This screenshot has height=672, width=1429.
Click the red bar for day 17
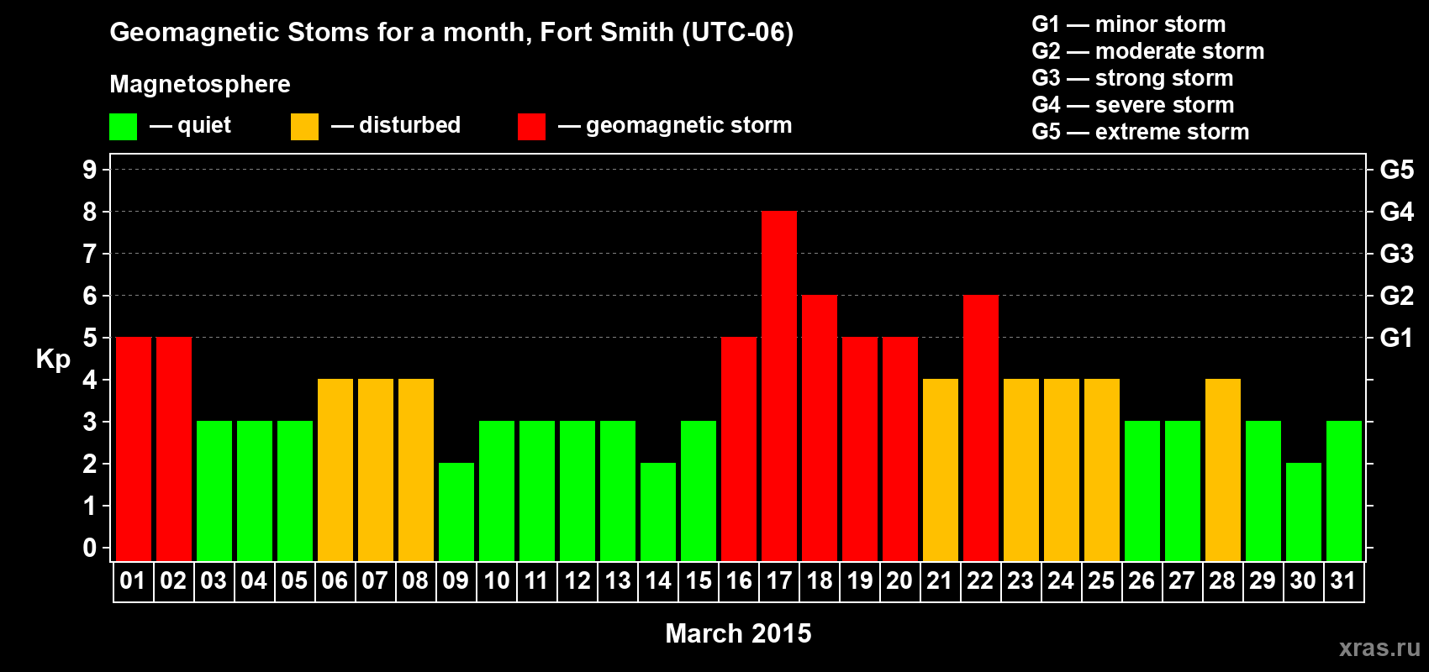(x=779, y=386)
